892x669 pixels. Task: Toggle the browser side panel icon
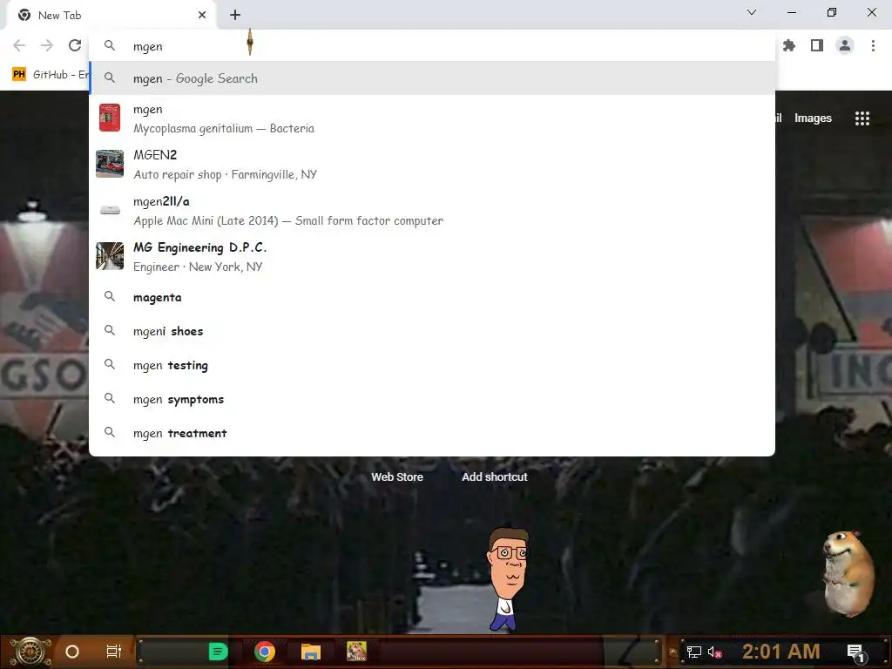[x=817, y=45]
